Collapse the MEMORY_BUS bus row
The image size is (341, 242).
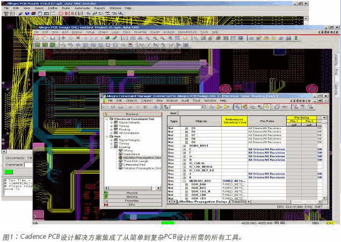click(x=184, y=181)
